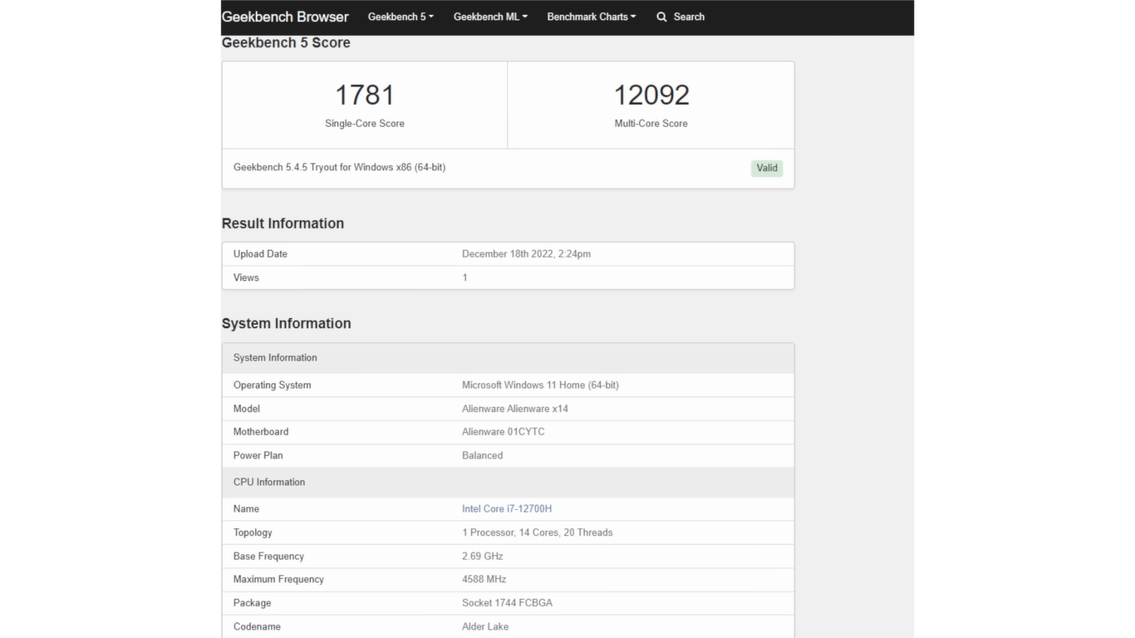Click the Search text in navbar
1135x638 pixels.
[x=689, y=17]
